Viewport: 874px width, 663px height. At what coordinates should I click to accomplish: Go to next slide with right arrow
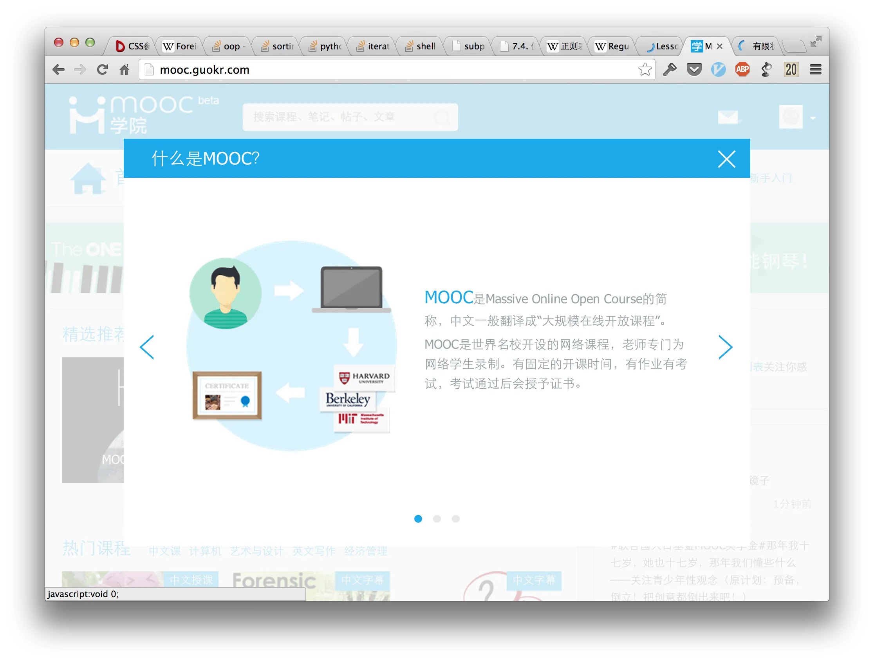pos(726,347)
